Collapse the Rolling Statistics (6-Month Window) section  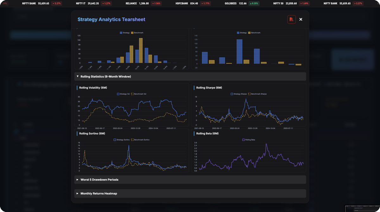coord(190,76)
